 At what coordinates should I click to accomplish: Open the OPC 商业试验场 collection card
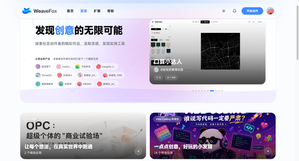83,136
